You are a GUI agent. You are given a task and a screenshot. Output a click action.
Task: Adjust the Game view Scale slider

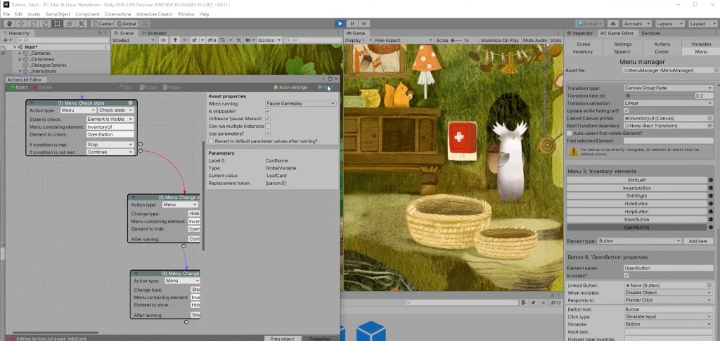coord(456,40)
